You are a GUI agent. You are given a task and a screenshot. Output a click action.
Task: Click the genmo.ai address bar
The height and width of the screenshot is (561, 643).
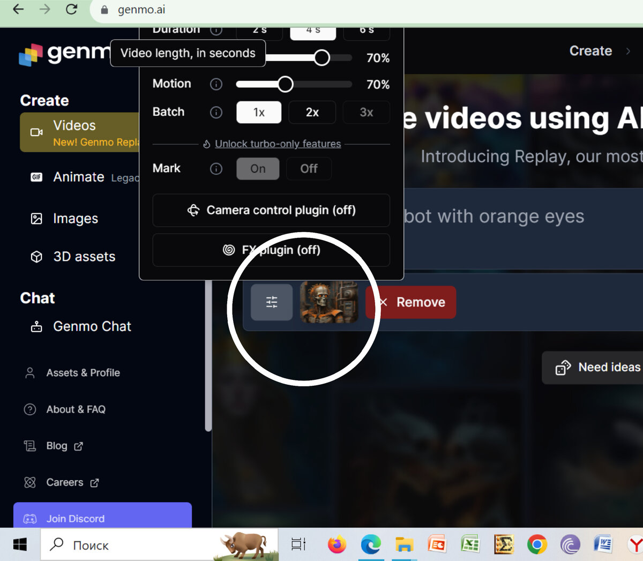pos(367,10)
